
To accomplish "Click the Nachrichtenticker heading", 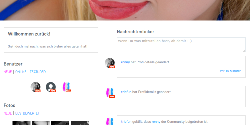I will point(135,31).
